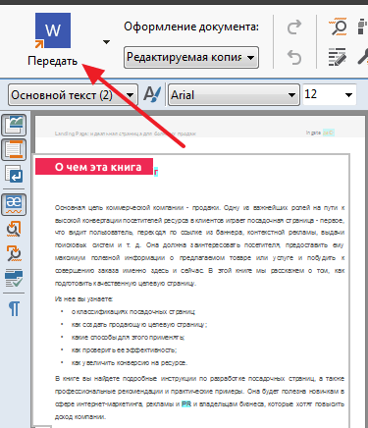Click the text edit pencil icon
Image resolution: width=368 pixels, height=428 pixels.
(x=337, y=57)
